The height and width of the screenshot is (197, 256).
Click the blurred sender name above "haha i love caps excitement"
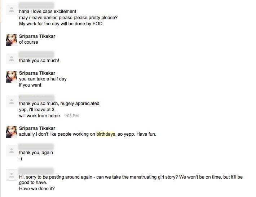coord(36,5)
